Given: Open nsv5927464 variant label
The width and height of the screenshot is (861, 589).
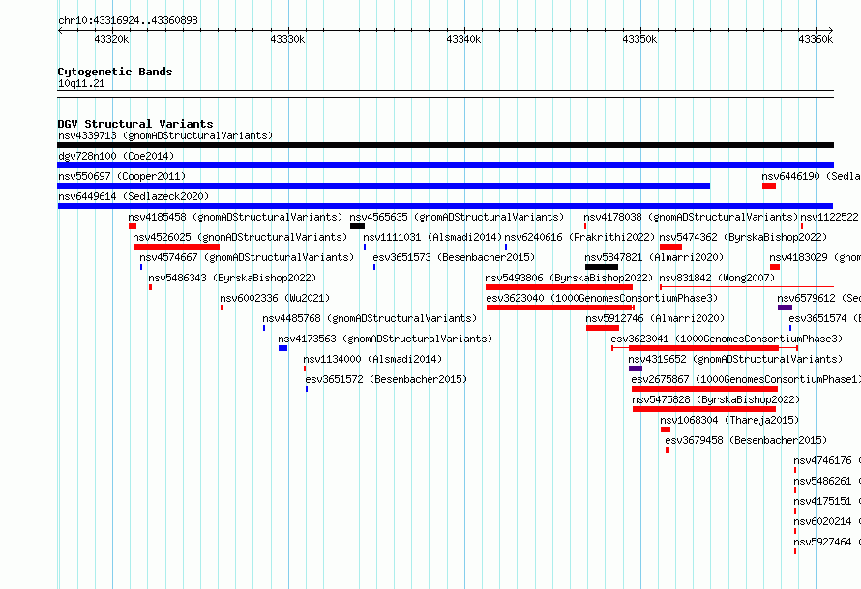Looking at the screenshot, I should pos(827,542).
